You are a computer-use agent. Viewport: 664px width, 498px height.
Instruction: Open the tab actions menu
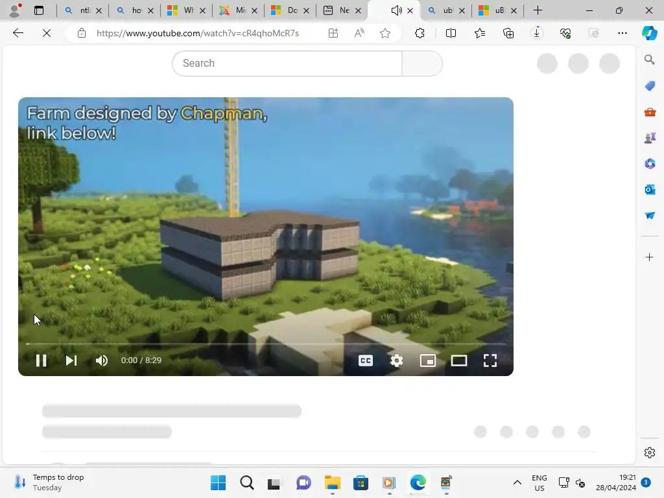(38, 10)
